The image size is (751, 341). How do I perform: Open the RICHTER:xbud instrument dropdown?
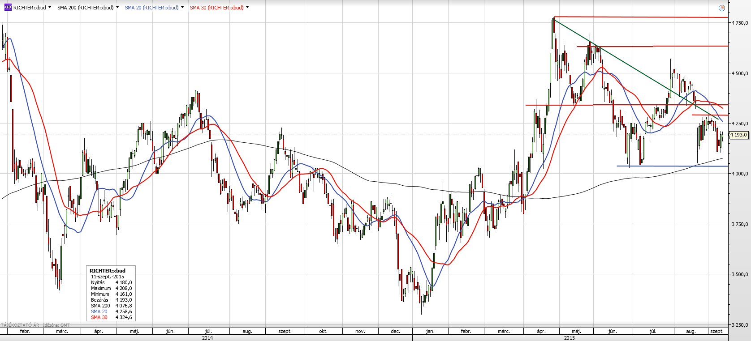pos(49,8)
